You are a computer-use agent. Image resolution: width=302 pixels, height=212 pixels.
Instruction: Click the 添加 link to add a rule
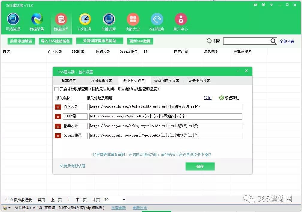(208, 98)
